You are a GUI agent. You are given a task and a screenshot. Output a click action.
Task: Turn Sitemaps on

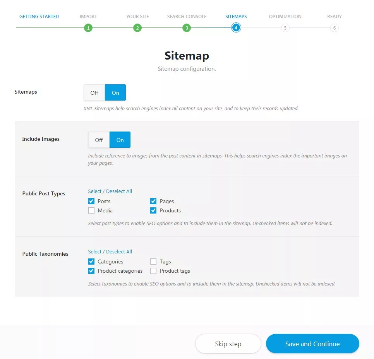(x=115, y=92)
